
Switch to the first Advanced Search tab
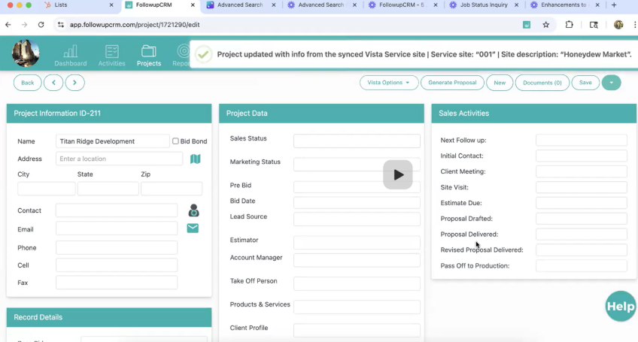[x=241, y=5]
